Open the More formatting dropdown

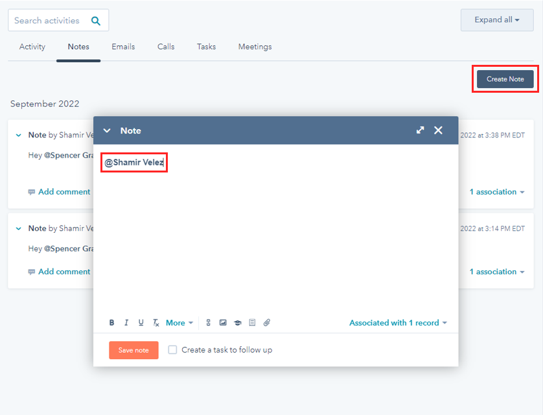(x=179, y=323)
